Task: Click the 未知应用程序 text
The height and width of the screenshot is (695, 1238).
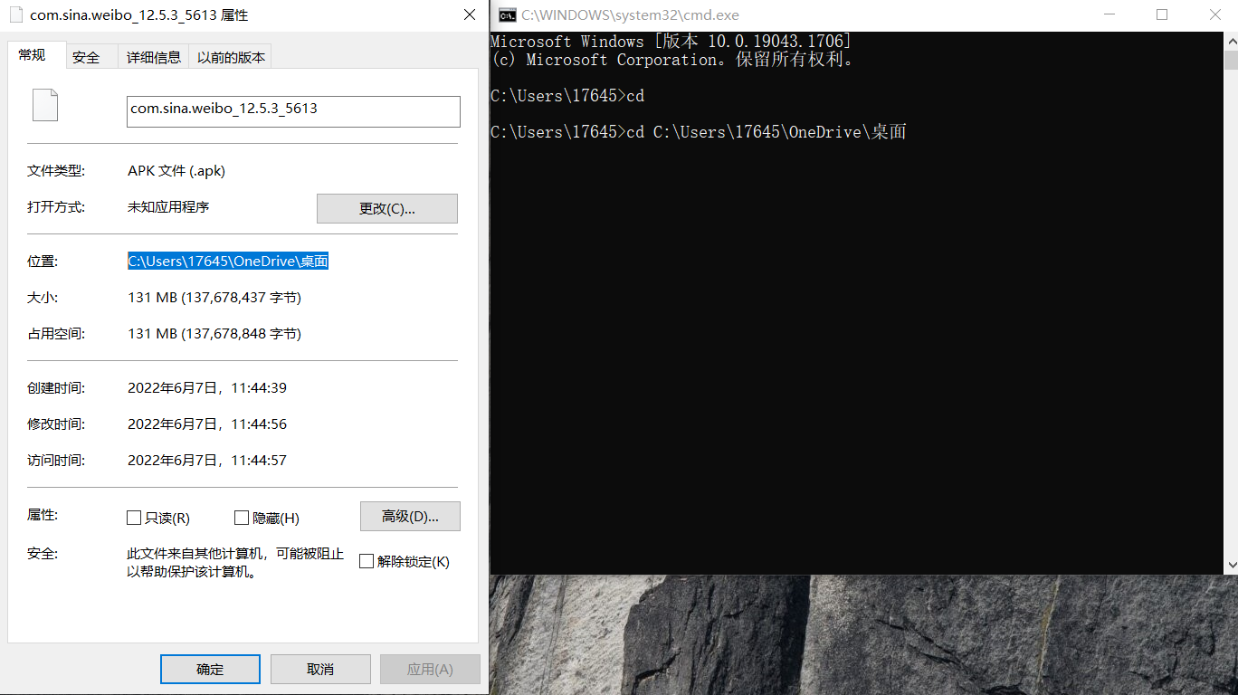Action: pyautogui.click(x=168, y=207)
